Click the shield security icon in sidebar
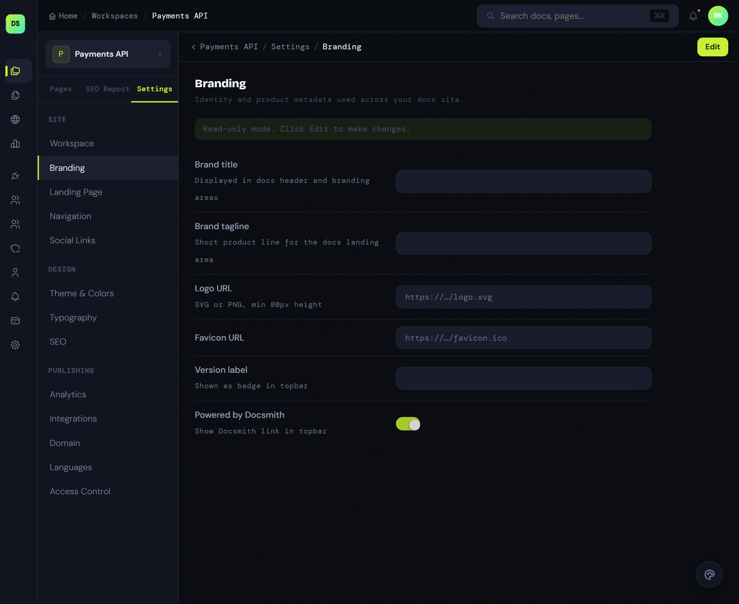This screenshot has height=604, width=739. coord(15,248)
